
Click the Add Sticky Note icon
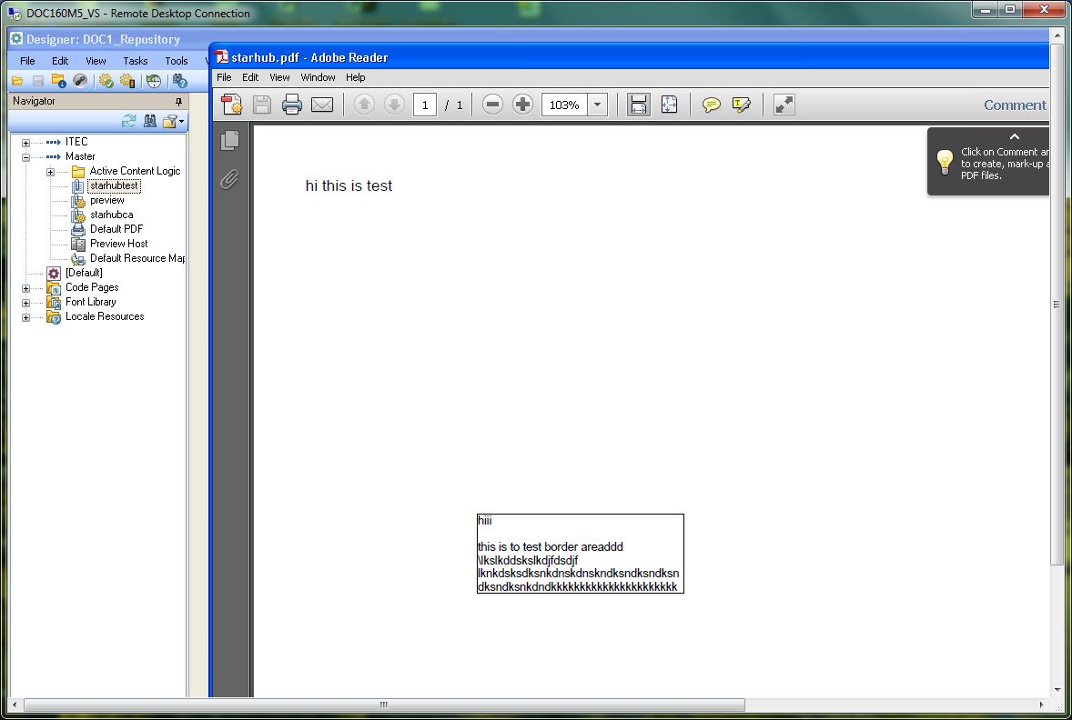[x=710, y=104]
